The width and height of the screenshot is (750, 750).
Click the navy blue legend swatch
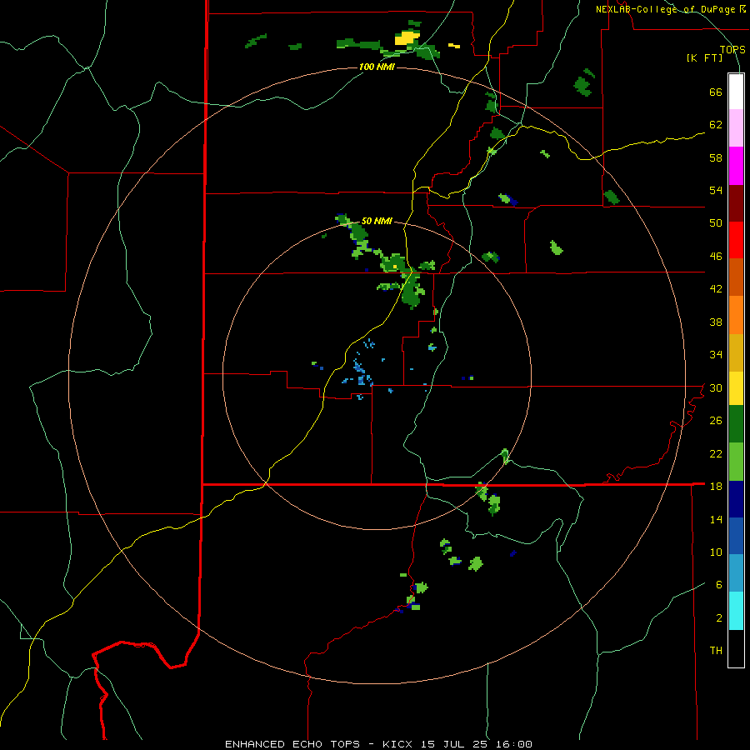(736, 499)
